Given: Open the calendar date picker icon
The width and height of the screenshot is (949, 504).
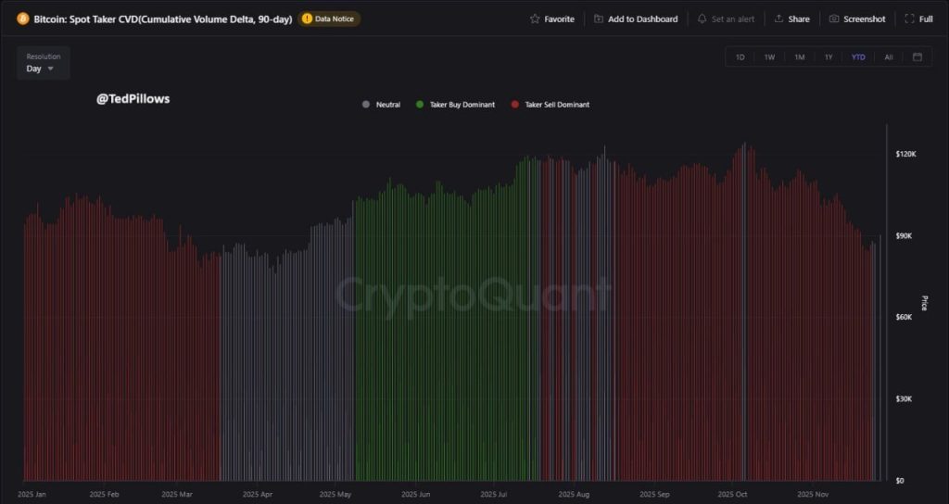Looking at the screenshot, I should (x=917, y=57).
